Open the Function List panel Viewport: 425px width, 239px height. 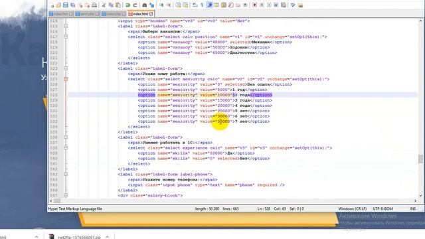point(231,5)
